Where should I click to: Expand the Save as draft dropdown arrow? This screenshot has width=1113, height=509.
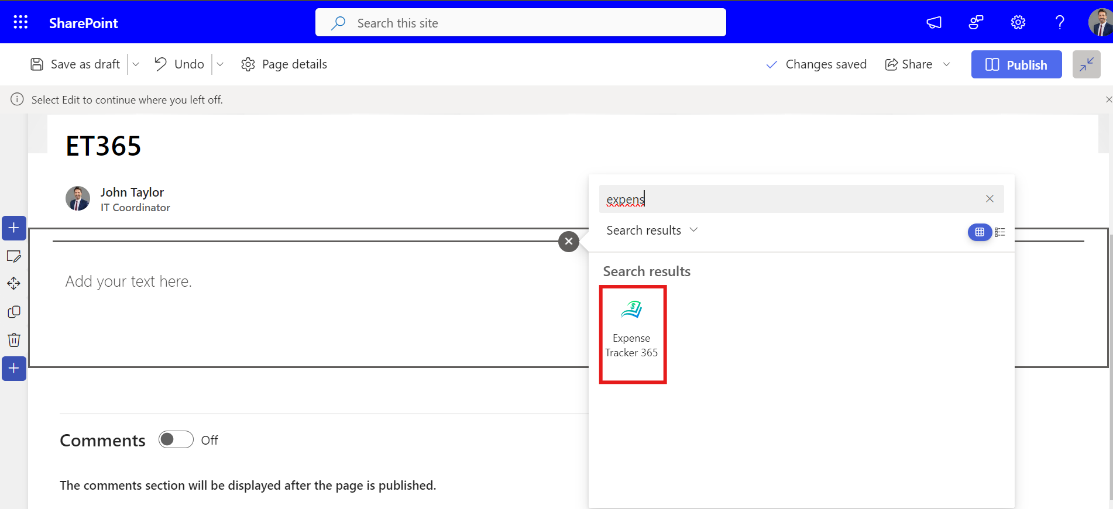pyautogui.click(x=136, y=64)
